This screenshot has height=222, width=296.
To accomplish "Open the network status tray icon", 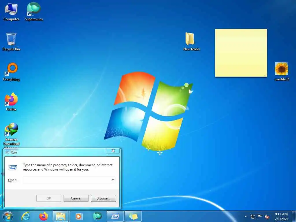I will [x=253, y=217].
